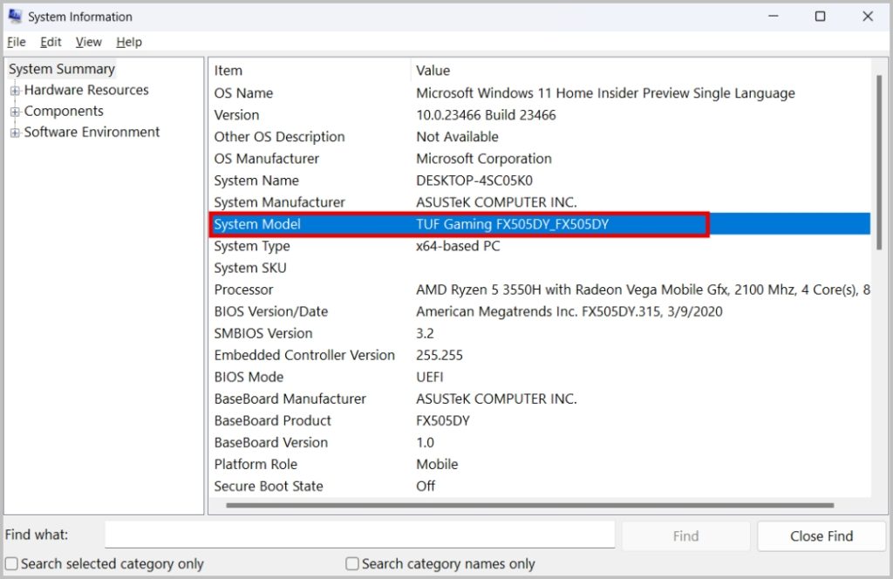Select the Processor row
This screenshot has width=893, height=579.
point(243,289)
